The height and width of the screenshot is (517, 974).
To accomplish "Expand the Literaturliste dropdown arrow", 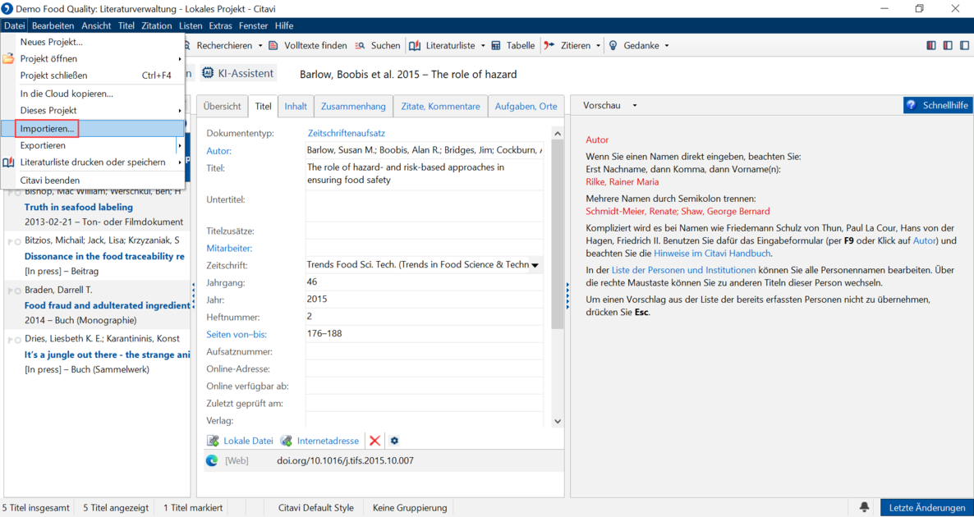I will pyautogui.click(x=481, y=46).
